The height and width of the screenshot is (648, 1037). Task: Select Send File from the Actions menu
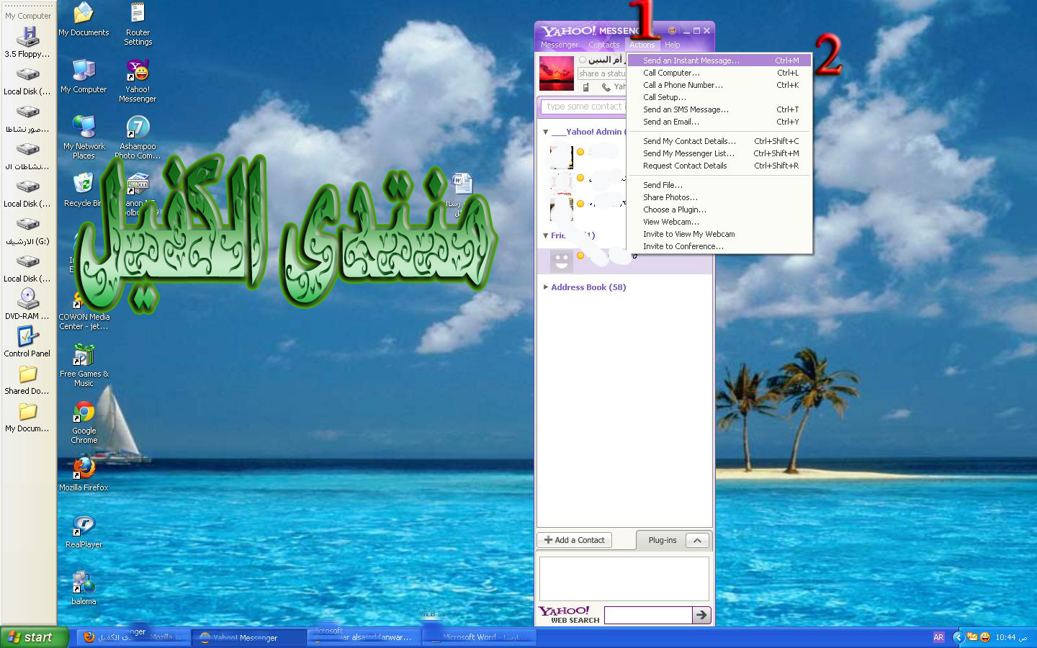(663, 185)
